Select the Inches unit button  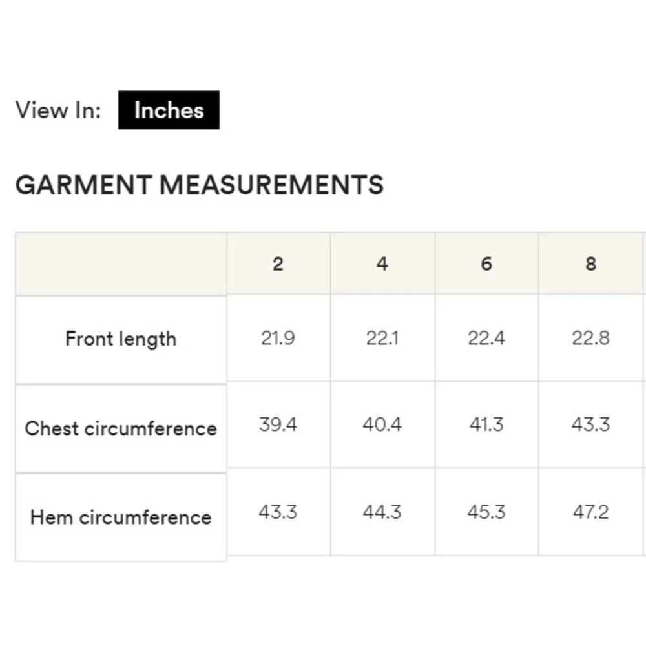[169, 110]
